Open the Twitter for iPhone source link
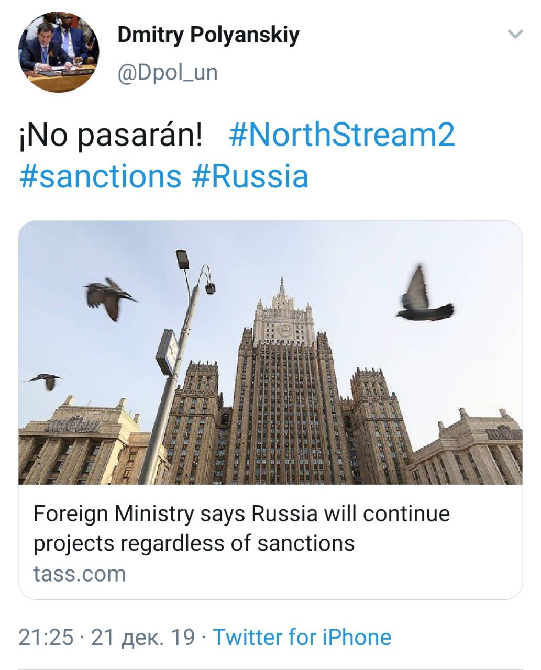The image size is (541, 670). tap(302, 638)
